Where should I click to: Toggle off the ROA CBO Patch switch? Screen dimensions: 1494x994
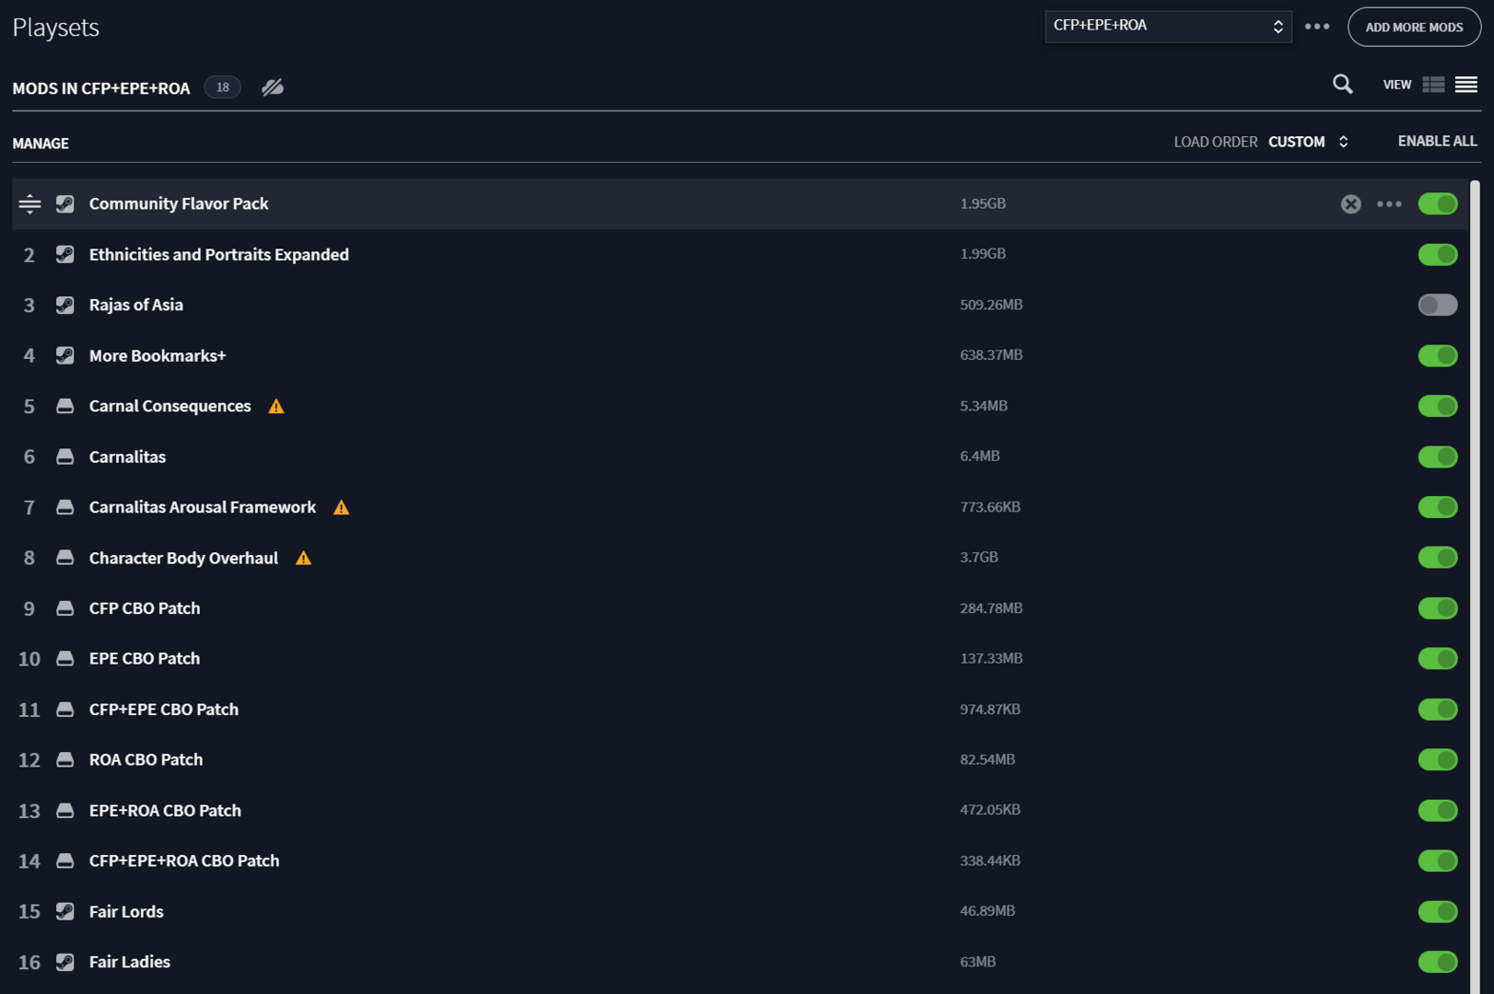pos(1437,760)
